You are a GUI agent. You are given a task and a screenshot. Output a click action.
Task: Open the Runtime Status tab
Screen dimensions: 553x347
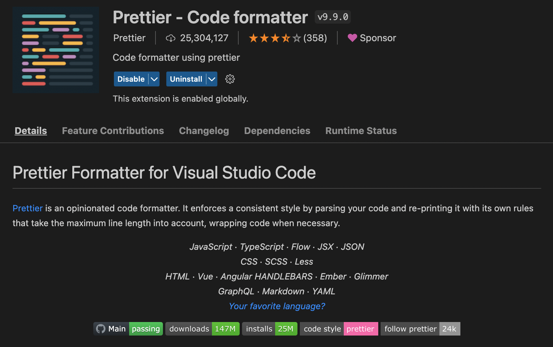tap(361, 131)
